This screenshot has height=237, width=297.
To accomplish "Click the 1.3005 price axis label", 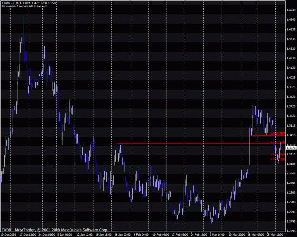I will tap(291, 173).
